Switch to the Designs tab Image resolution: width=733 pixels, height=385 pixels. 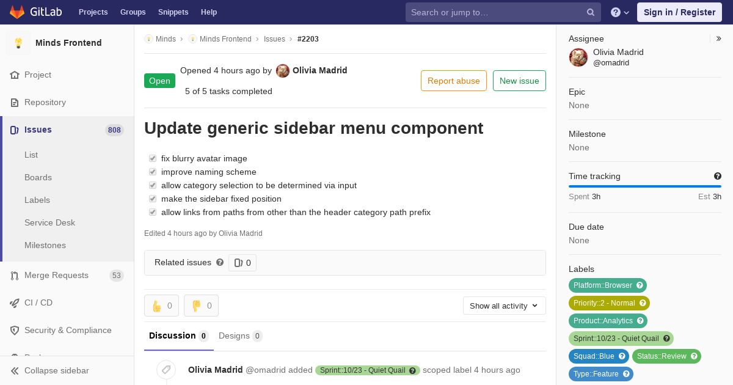(x=241, y=335)
